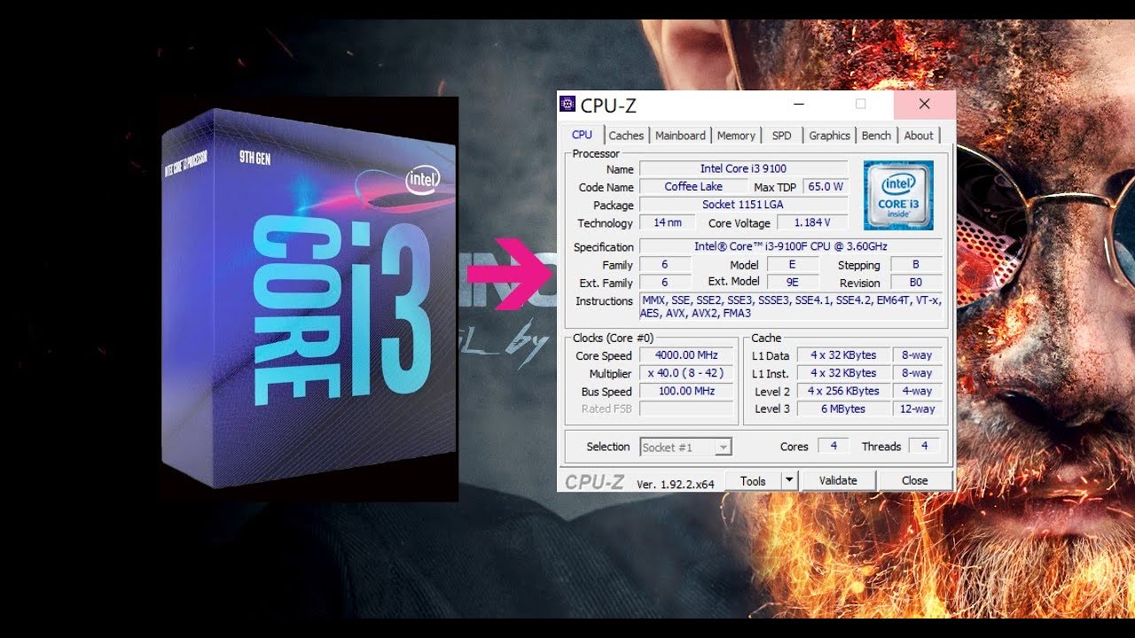Click the L1 Inst. size '4 x 32 KBytes'
The width and height of the screenshot is (1135, 638).
[843, 373]
